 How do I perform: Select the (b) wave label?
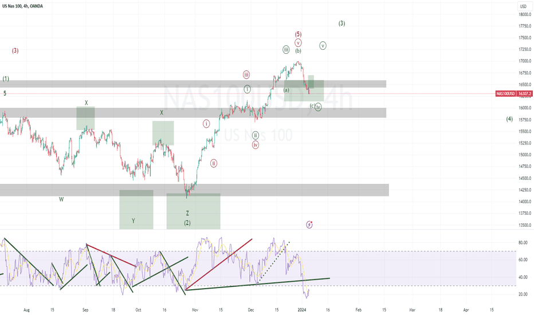(x=299, y=51)
